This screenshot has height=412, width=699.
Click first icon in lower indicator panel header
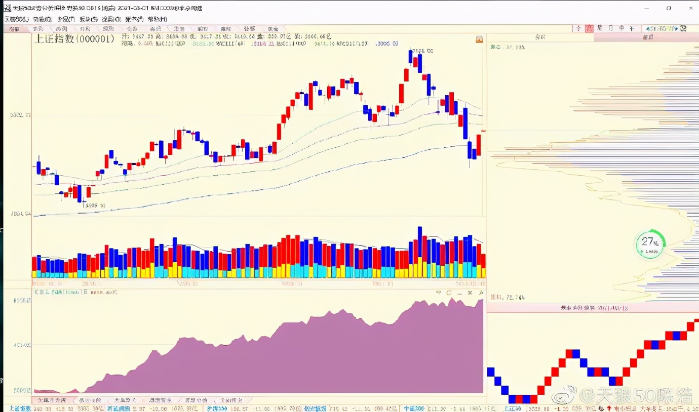439,293
